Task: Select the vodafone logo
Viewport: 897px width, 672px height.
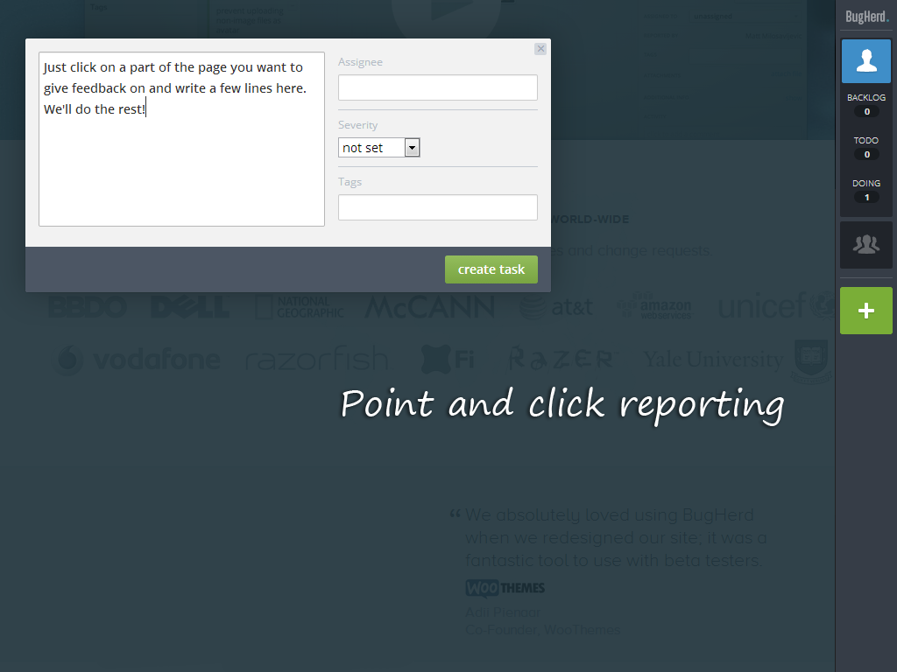Action: click(138, 360)
